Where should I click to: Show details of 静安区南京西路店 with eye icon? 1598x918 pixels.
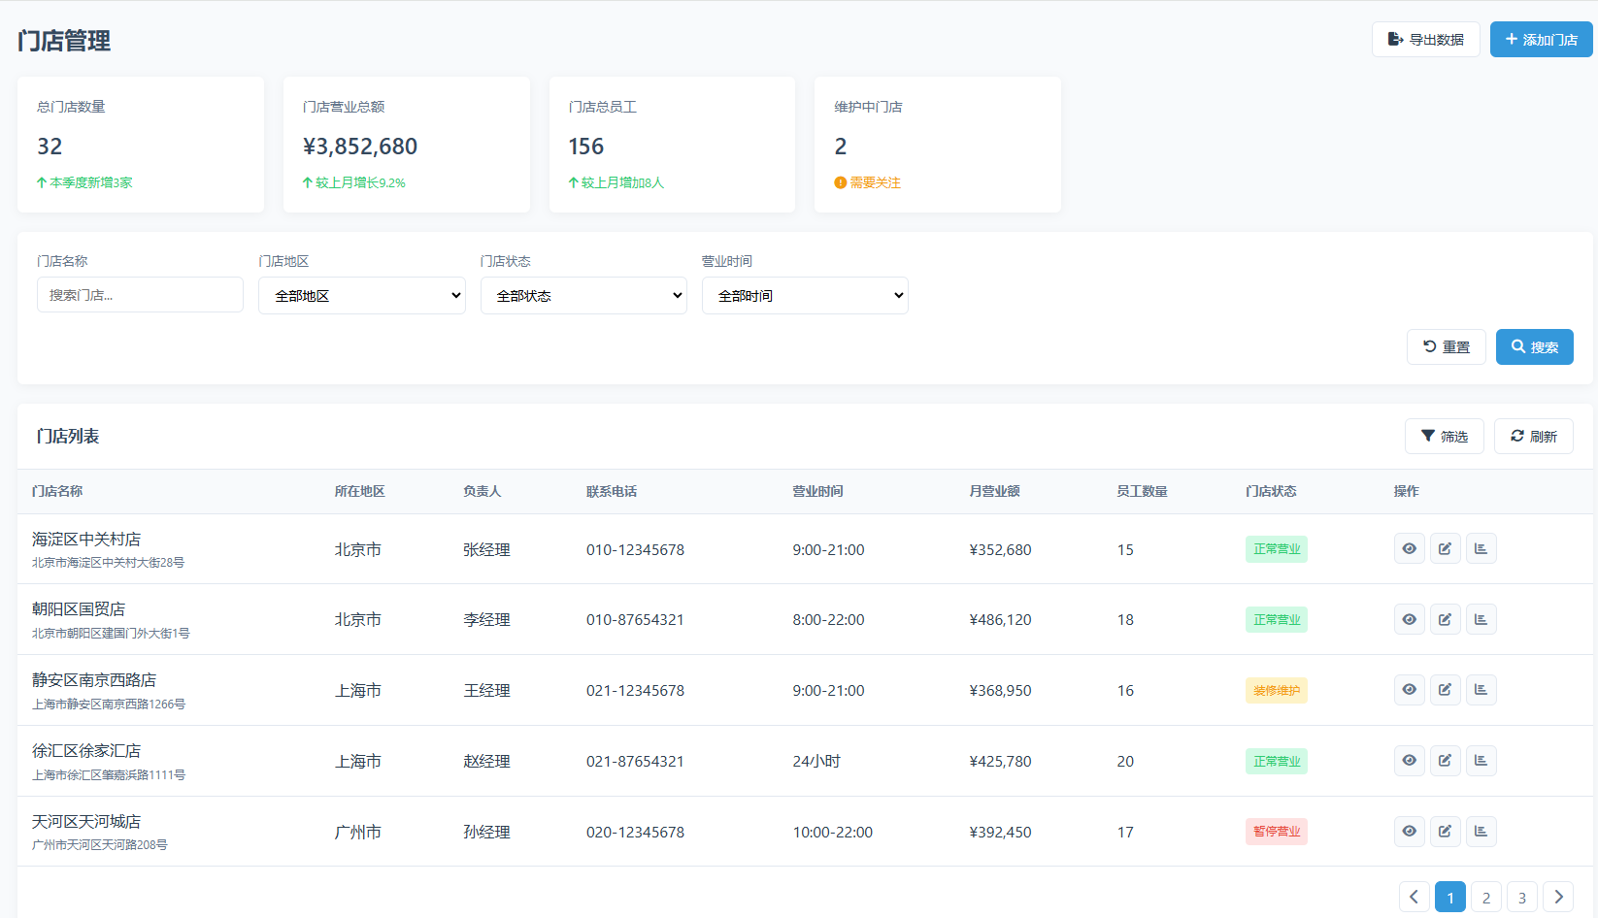tap(1409, 690)
